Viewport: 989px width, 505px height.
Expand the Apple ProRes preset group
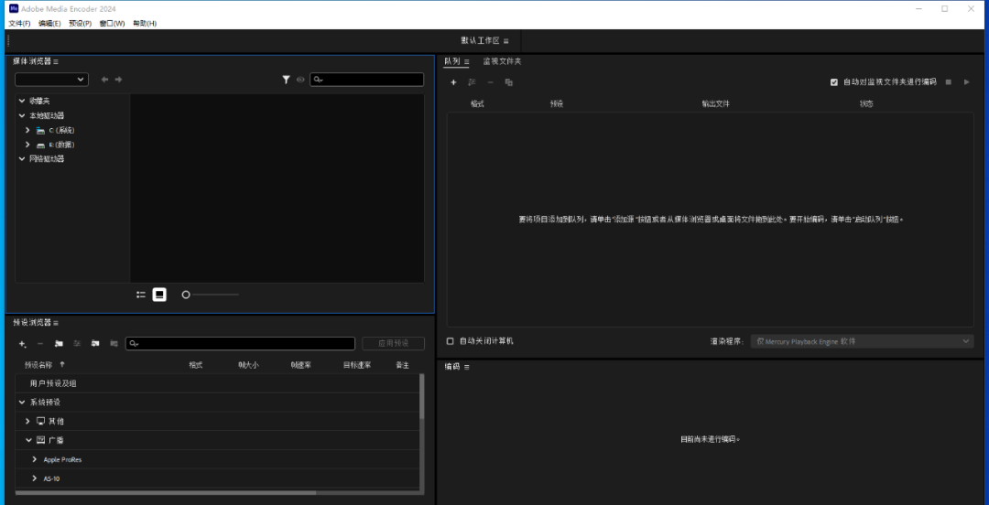coord(35,459)
